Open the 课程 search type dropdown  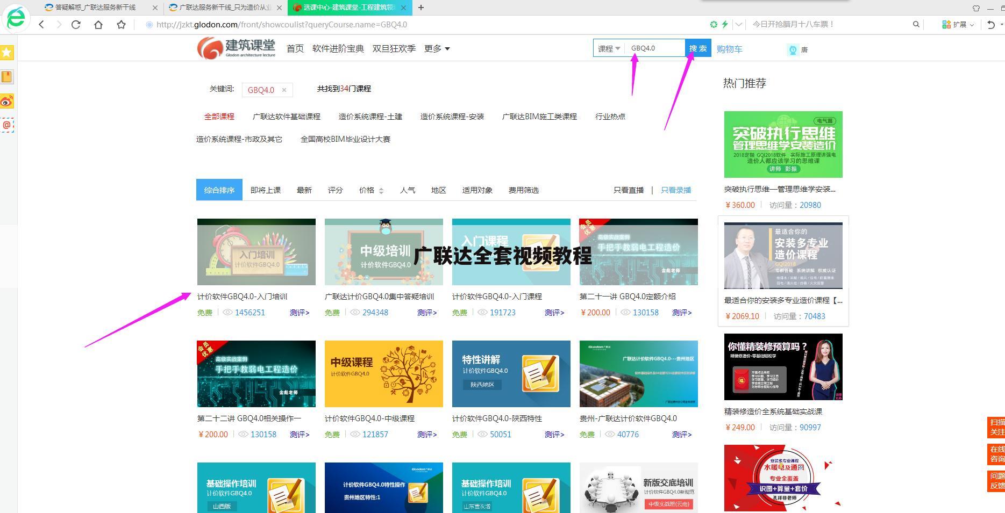609,48
